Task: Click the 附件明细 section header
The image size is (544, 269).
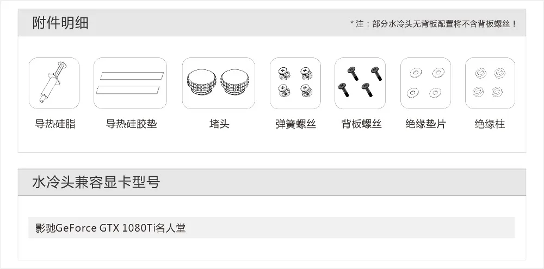Action: [x=60, y=23]
